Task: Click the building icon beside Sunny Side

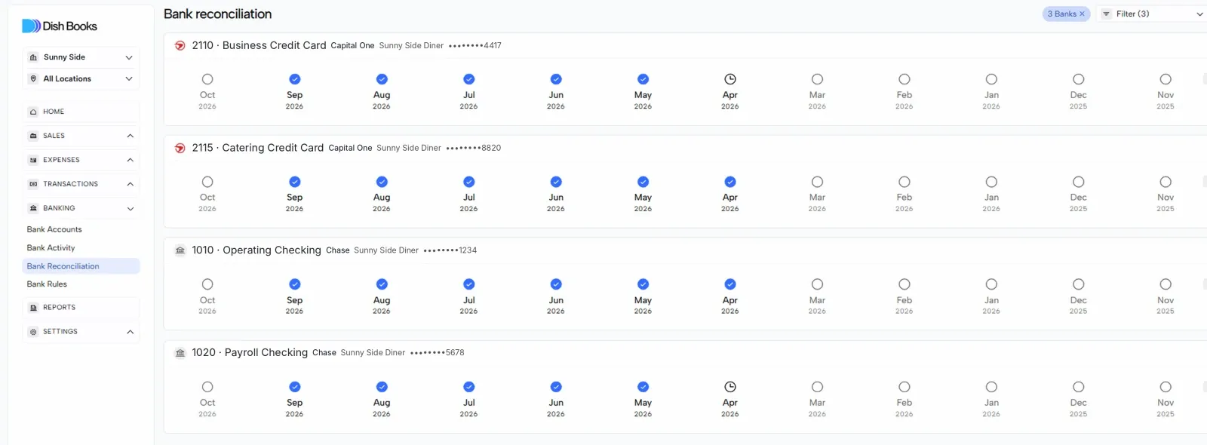Action: [33, 57]
